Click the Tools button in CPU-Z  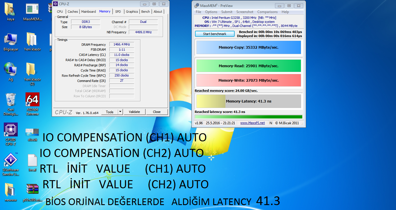(x=110, y=112)
